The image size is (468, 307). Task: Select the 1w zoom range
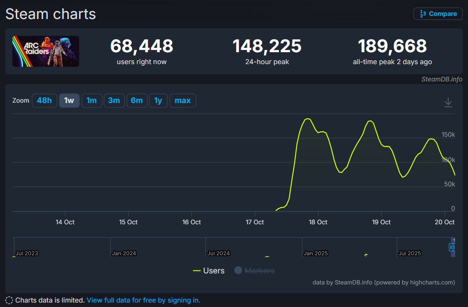(x=69, y=100)
